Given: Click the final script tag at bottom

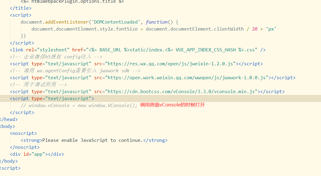Looking at the screenshot, I should click(x=10, y=168).
